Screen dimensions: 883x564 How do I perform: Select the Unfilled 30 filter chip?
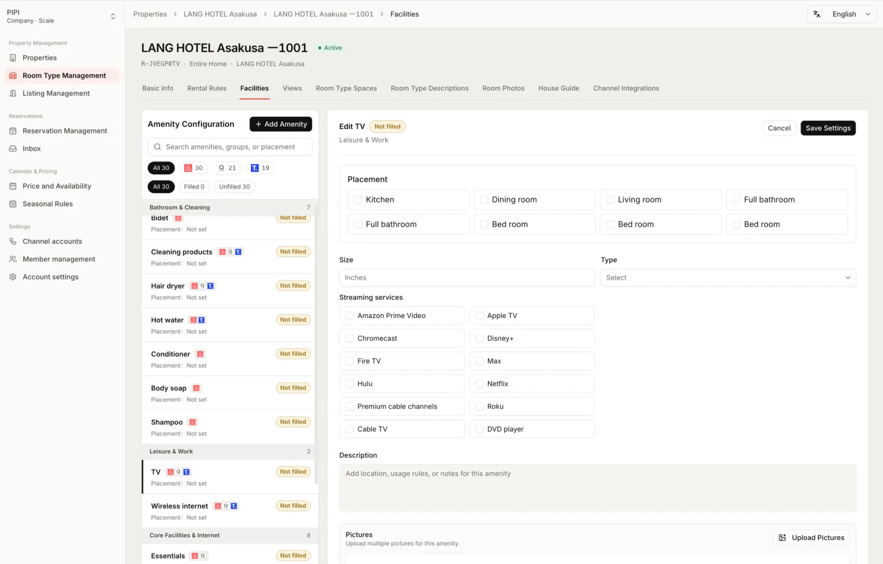[235, 187]
